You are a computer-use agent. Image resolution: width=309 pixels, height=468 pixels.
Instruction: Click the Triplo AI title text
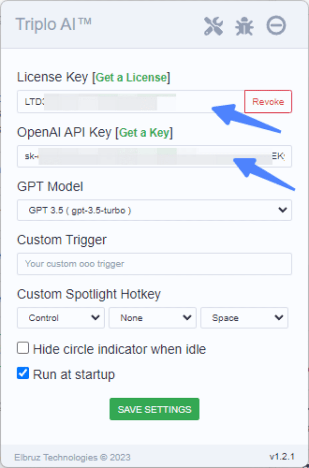point(54,24)
